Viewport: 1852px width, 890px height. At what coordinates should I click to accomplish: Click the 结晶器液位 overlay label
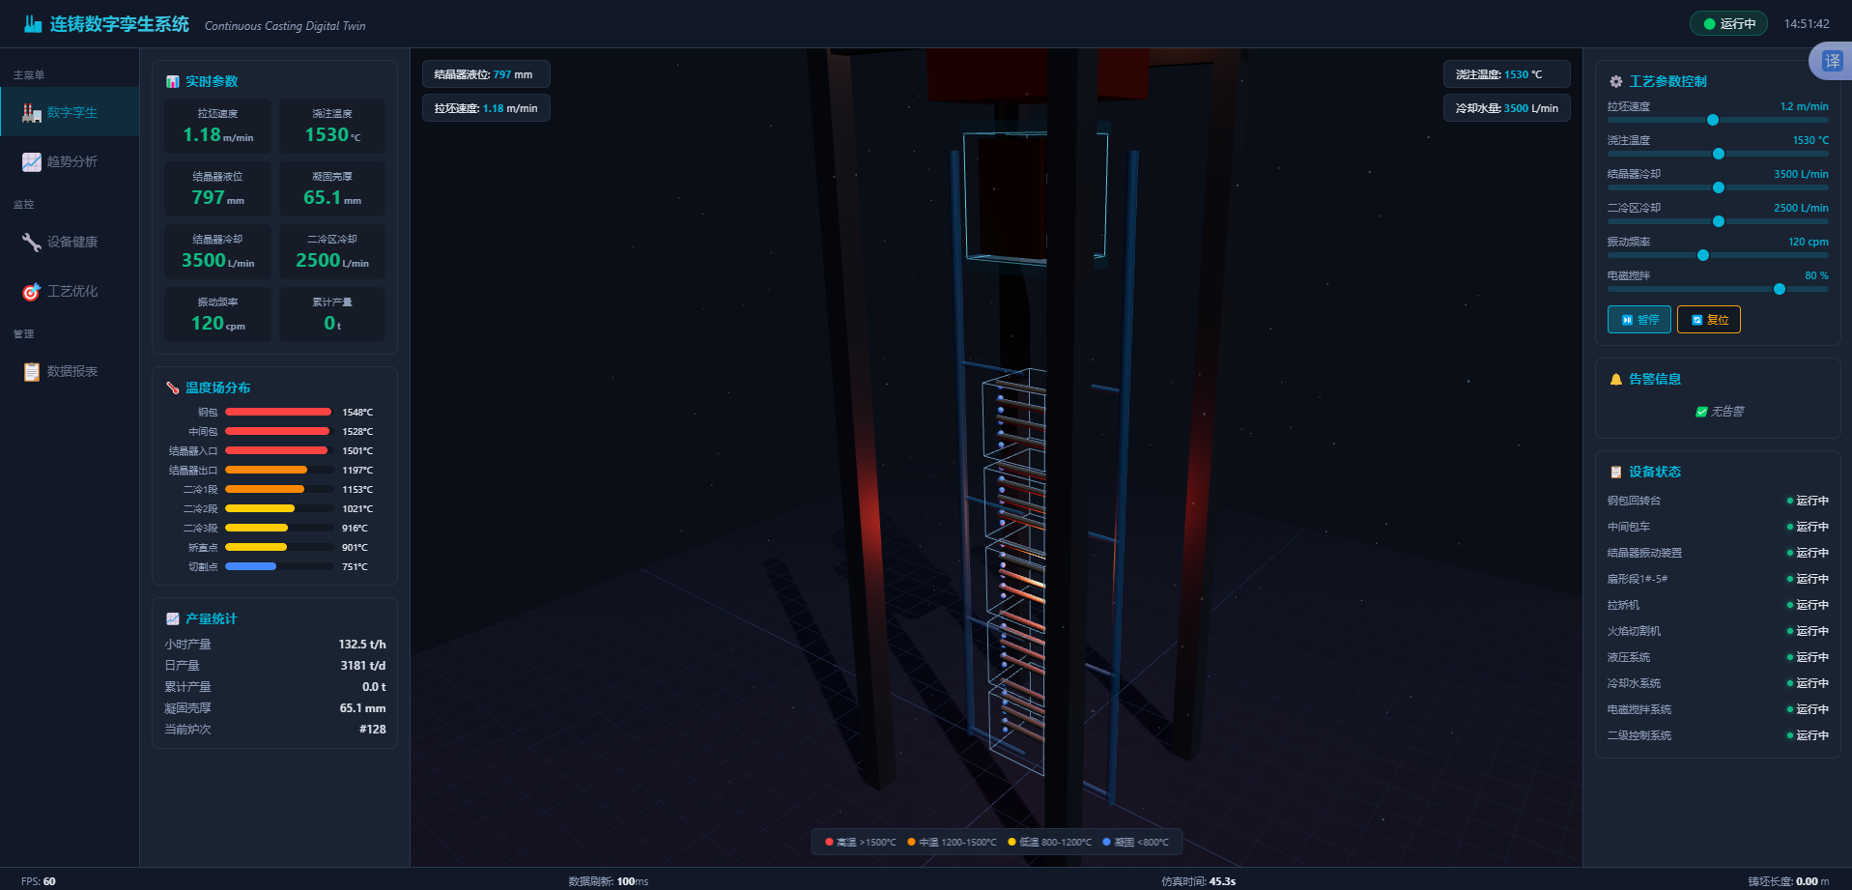point(486,74)
